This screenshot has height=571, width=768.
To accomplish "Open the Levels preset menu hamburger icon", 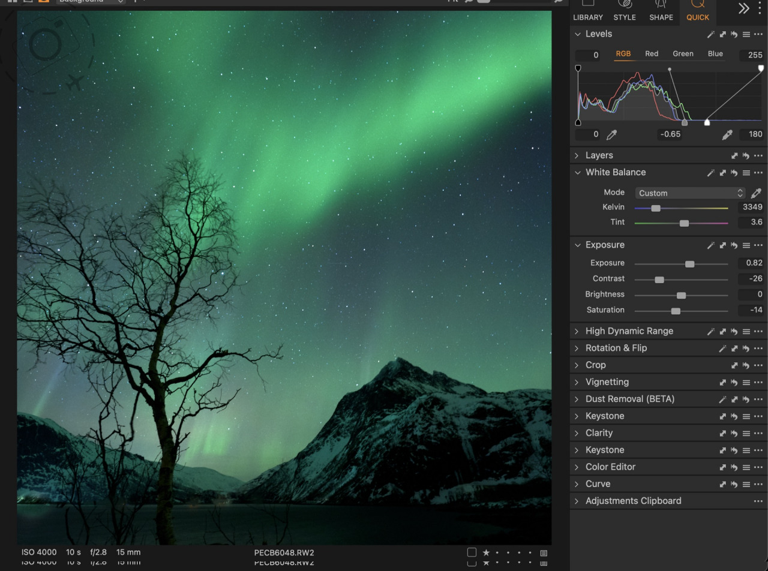I will coord(745,34).
